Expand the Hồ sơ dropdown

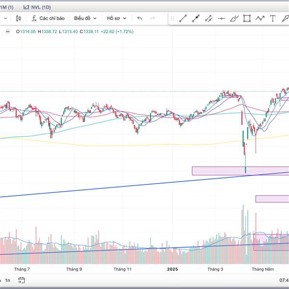[x=117, y=18]
